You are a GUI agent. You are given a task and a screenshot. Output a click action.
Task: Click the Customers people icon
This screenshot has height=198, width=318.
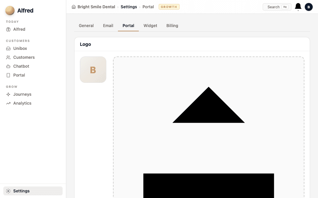coord(8,57)
